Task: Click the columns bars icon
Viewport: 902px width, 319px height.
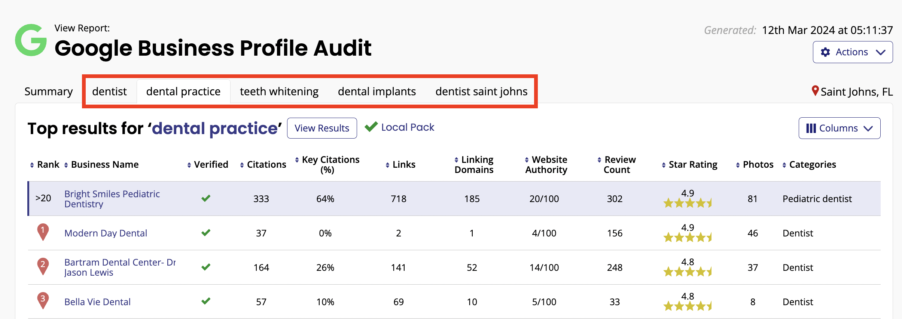Action: click(811, 128)
